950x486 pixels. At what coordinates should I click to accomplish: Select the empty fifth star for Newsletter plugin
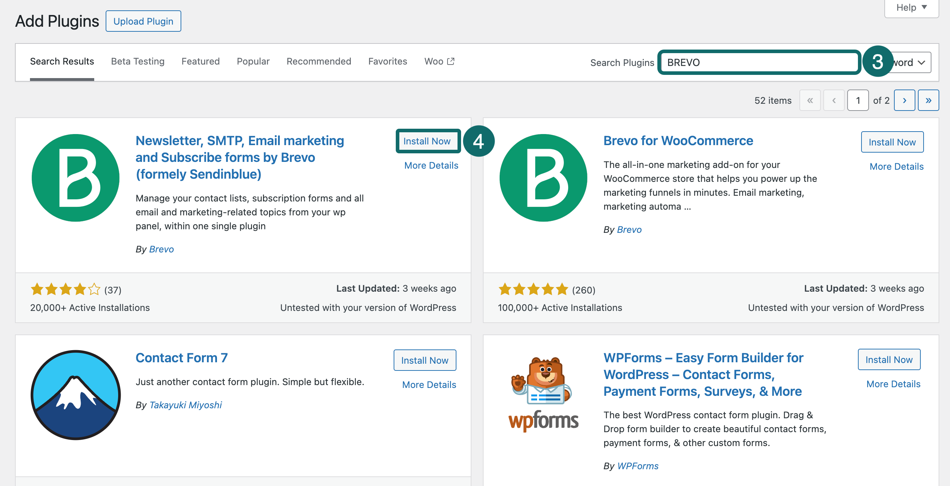coord(95,290)
